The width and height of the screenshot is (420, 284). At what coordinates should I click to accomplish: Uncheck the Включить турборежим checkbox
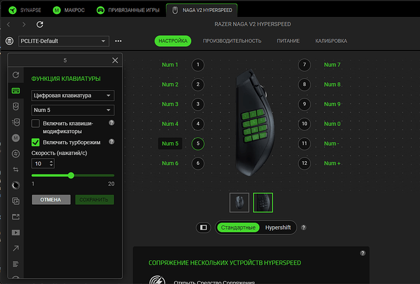pyautogui.click(x=35, y=142)
